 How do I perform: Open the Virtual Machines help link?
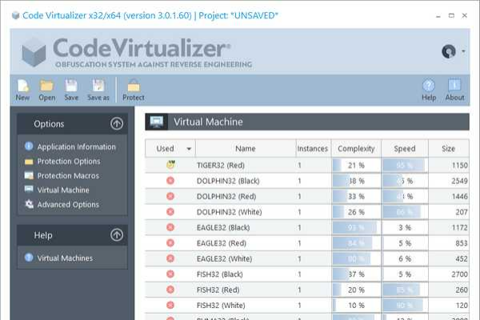tap(64, 258)
